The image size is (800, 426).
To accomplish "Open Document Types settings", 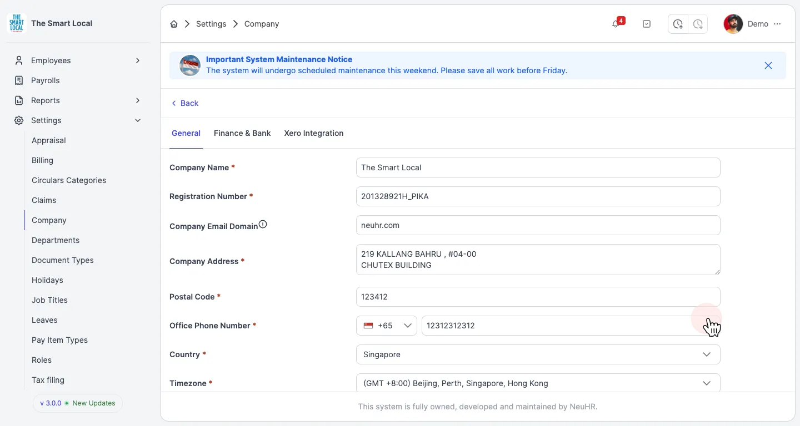I will [x=63, y=260].
